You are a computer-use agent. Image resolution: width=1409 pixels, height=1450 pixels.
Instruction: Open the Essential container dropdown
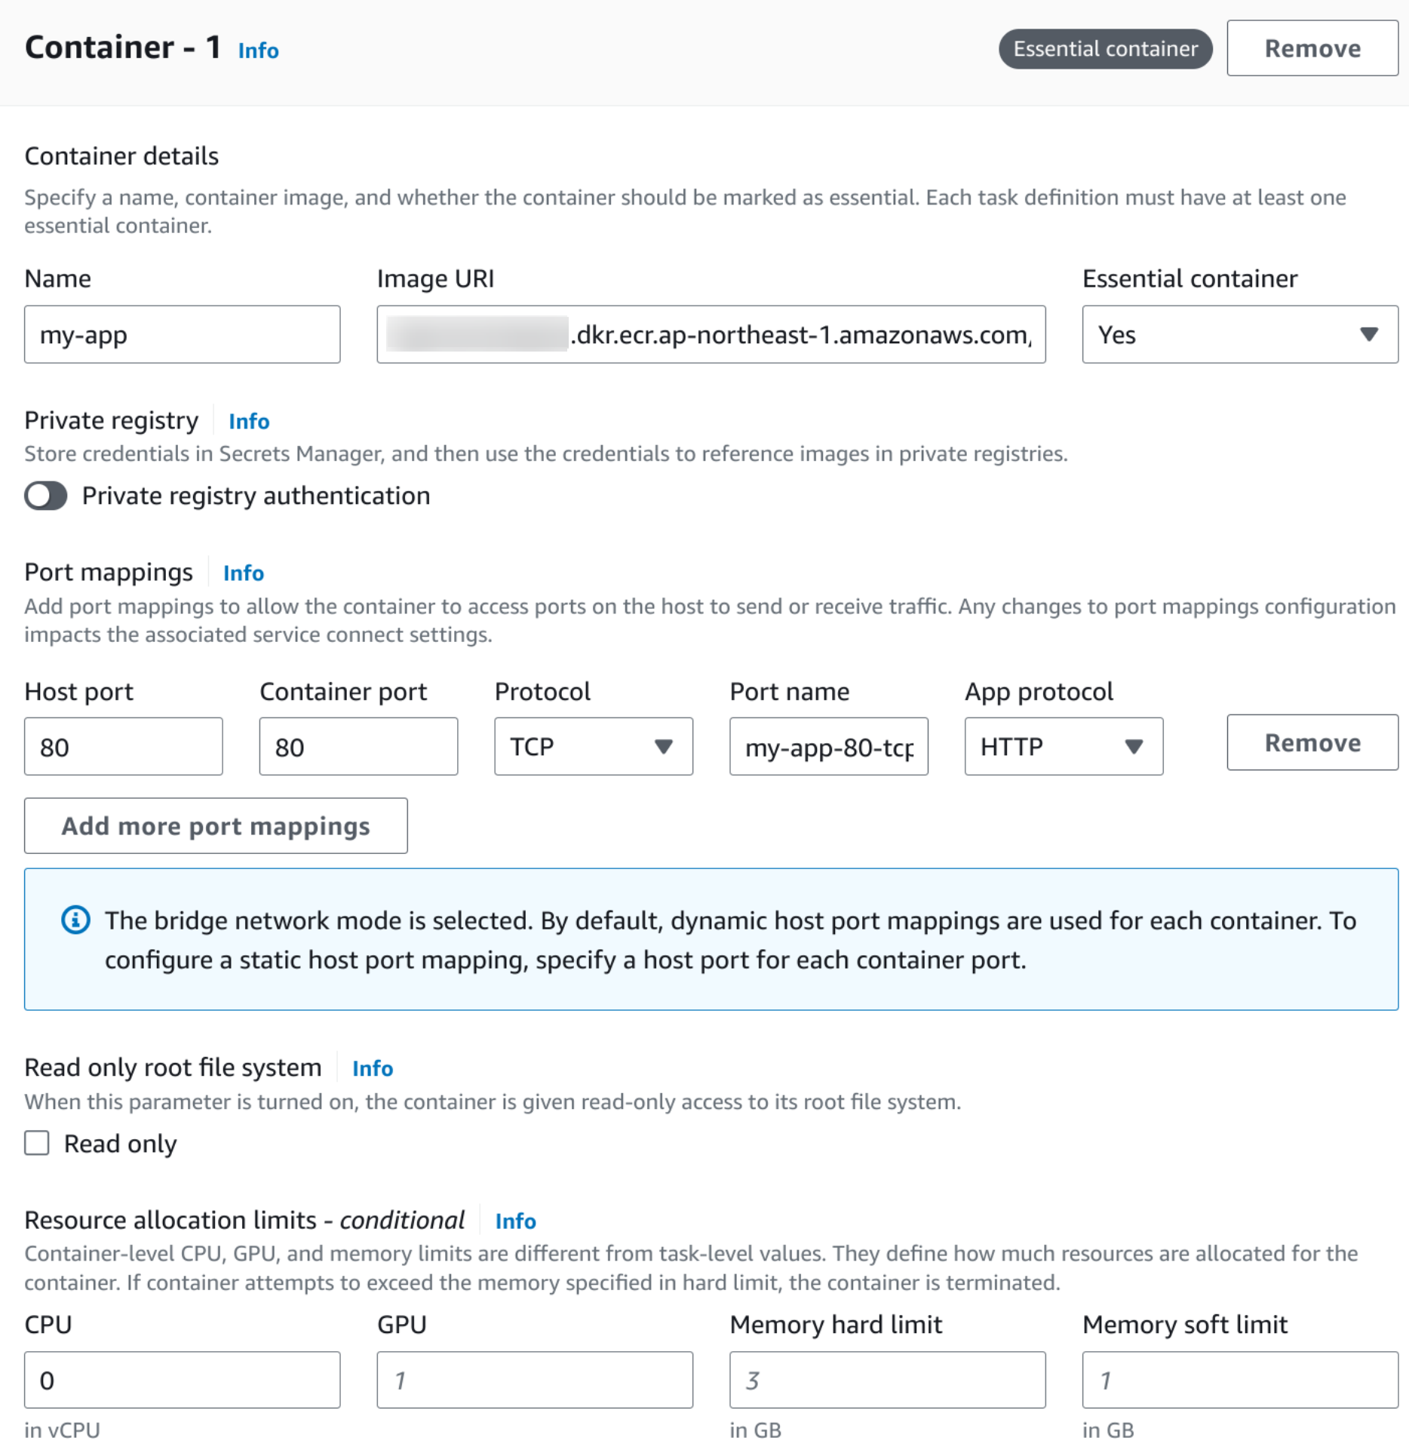[1239, 334]
